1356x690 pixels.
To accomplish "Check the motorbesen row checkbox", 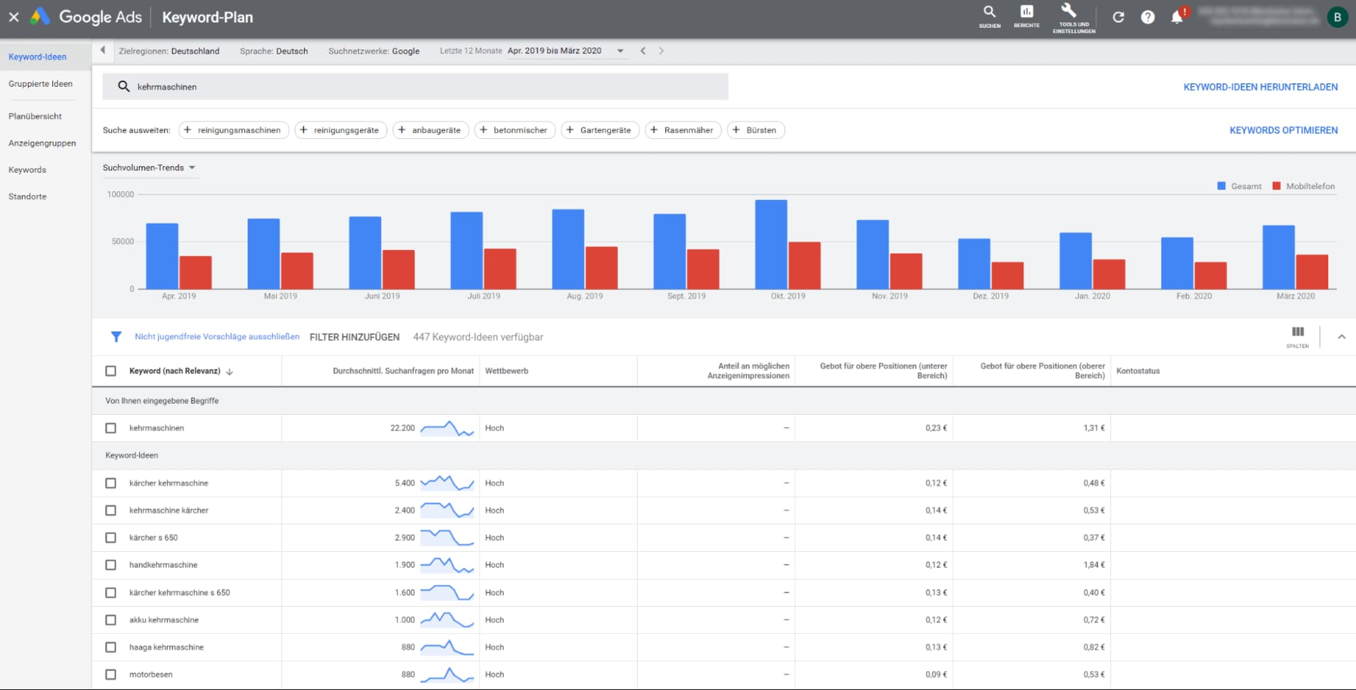I will [111, 674].
